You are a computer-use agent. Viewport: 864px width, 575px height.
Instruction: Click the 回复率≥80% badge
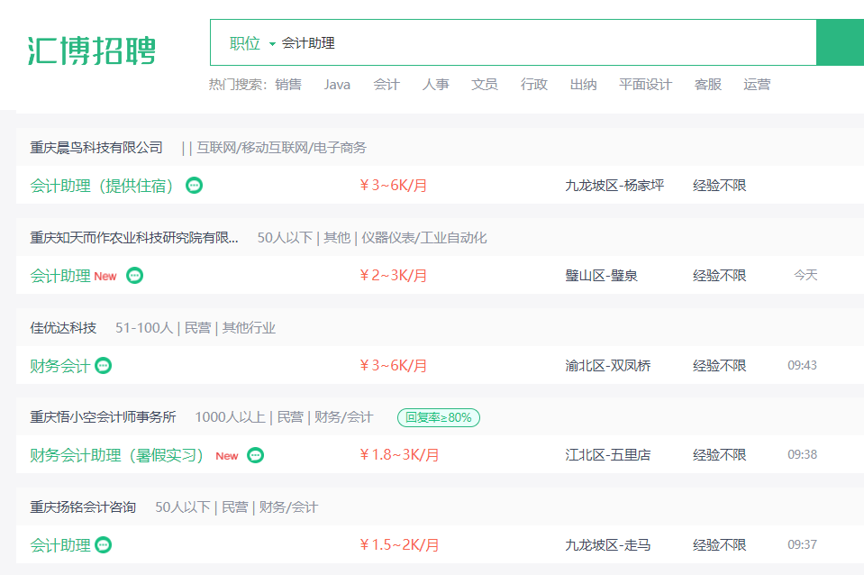tap(439, 417)
